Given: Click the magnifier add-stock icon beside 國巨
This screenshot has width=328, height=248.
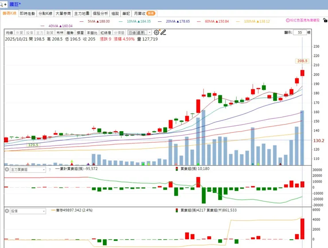Looking at the screenshot, I should (x=4, y=4).
